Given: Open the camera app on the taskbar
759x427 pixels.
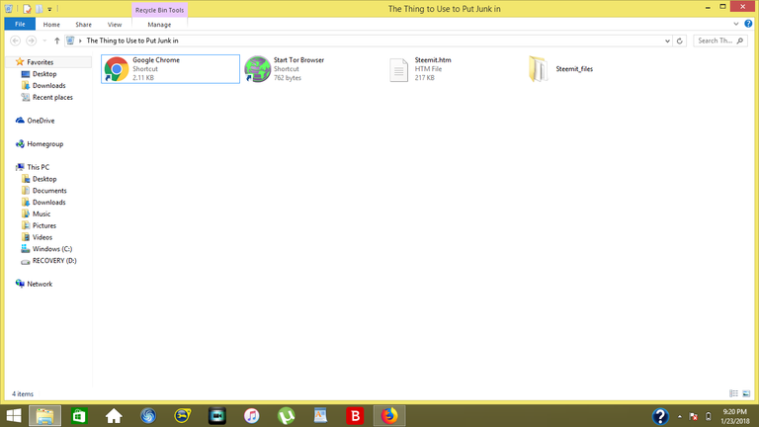Looking at the screenshot, I should (216, 416).
